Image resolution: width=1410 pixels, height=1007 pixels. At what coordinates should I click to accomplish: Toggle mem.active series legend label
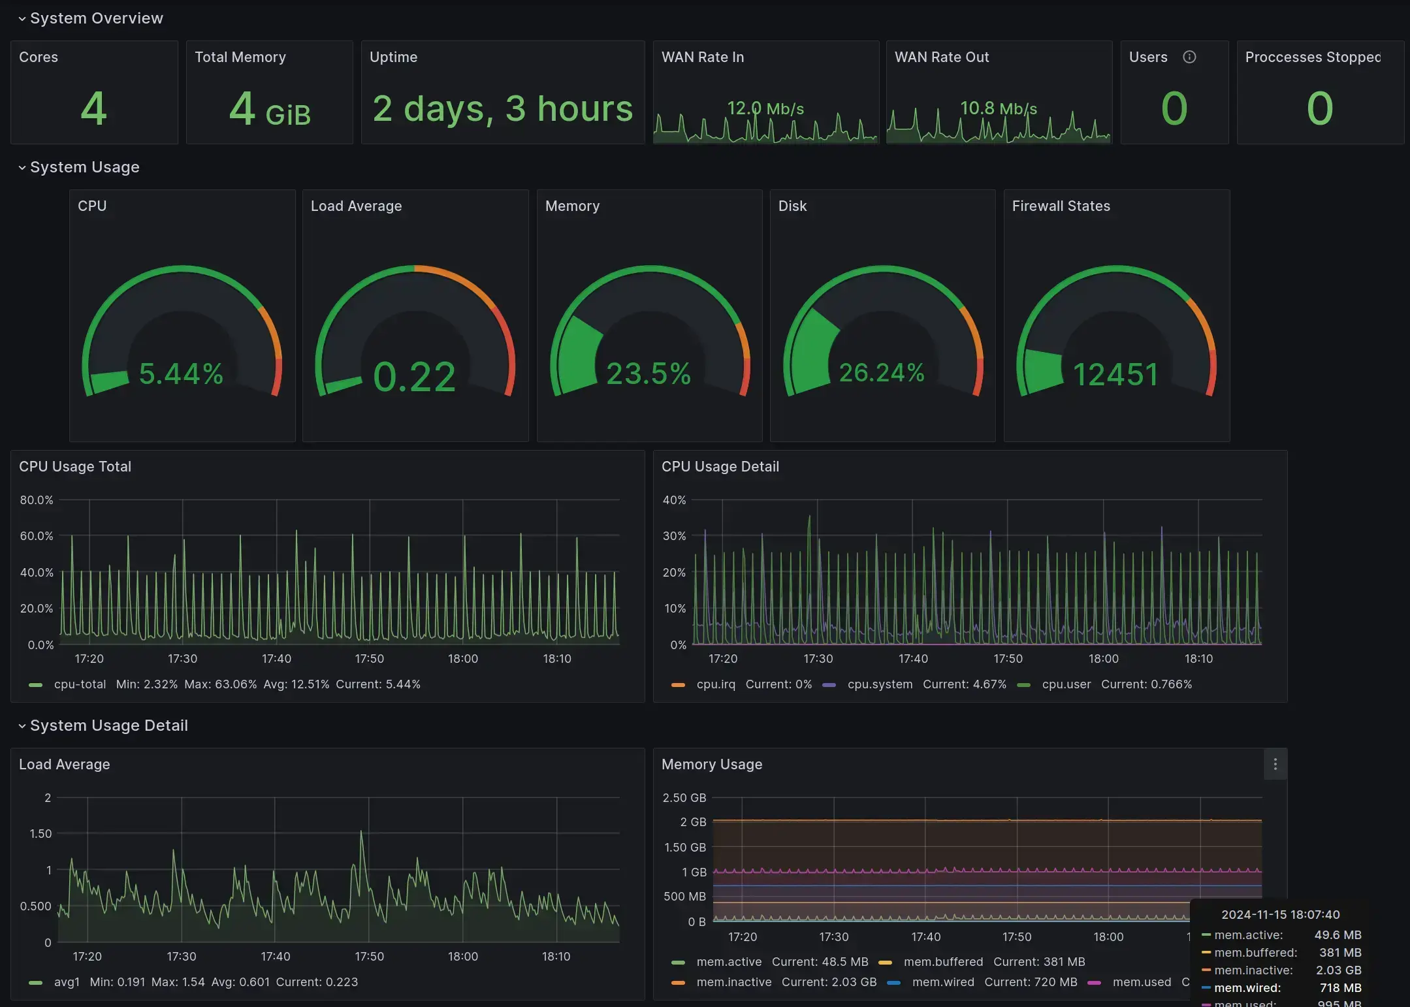[729, 962]
